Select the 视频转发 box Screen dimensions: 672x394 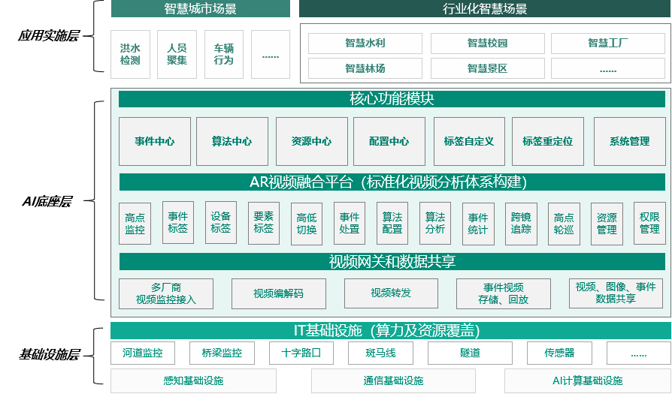click(x=391, y=293)
